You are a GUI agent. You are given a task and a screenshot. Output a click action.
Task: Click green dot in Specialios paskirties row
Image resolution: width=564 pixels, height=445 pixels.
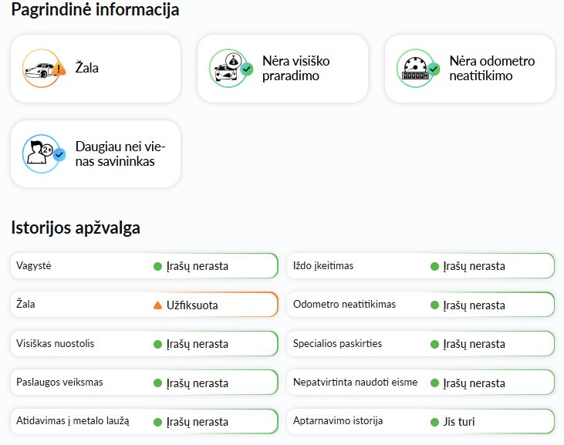(434, 344)
